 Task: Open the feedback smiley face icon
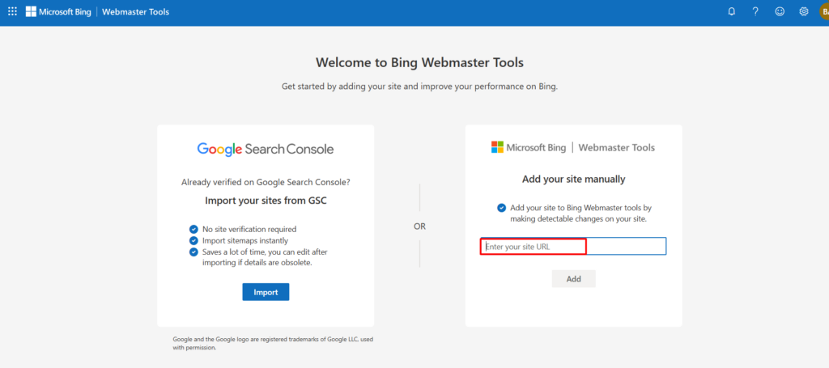[780, 11]
